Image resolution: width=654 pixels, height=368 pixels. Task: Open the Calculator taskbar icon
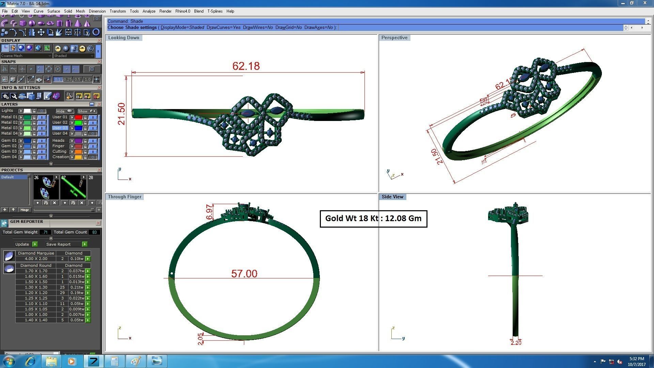114,361
